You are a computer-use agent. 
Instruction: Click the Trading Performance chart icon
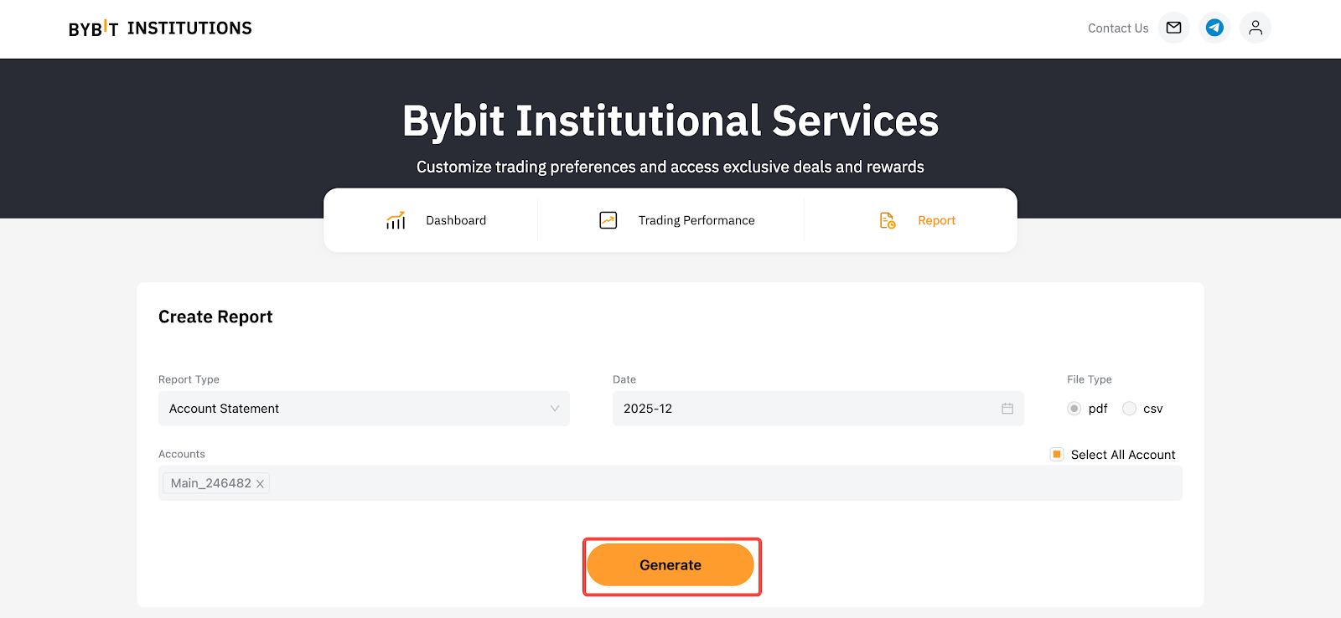tap(608, 220)
